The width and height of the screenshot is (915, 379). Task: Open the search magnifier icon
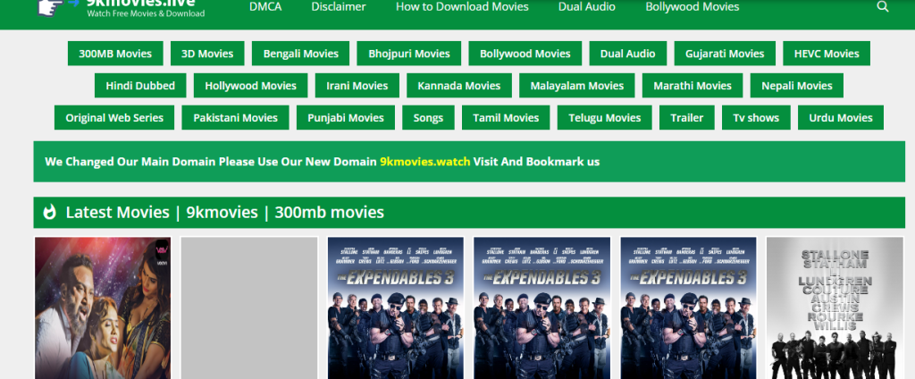[x=882, y=6]
